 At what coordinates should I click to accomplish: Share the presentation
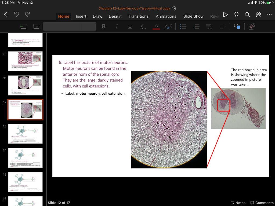point(258,15)
